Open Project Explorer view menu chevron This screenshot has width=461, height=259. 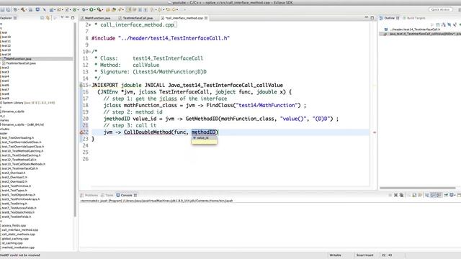pyautogui.click(x=62, y=17)
